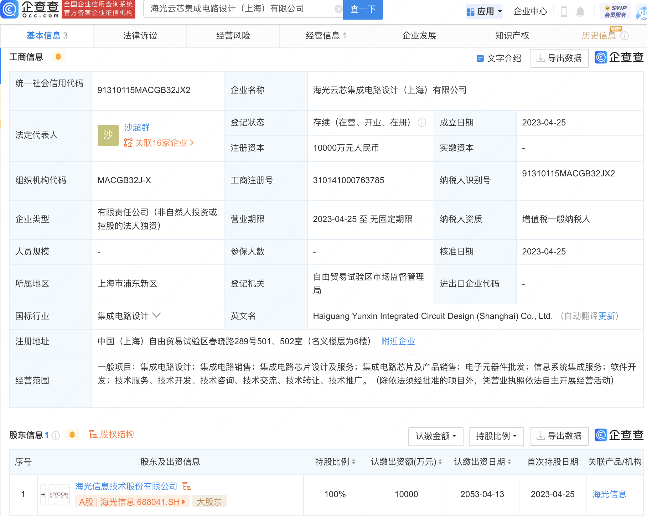647x516 pixels.
Task: Select 2053-04-13 contribution date cell
Action: pyautogui.click(x=482, y=494)
